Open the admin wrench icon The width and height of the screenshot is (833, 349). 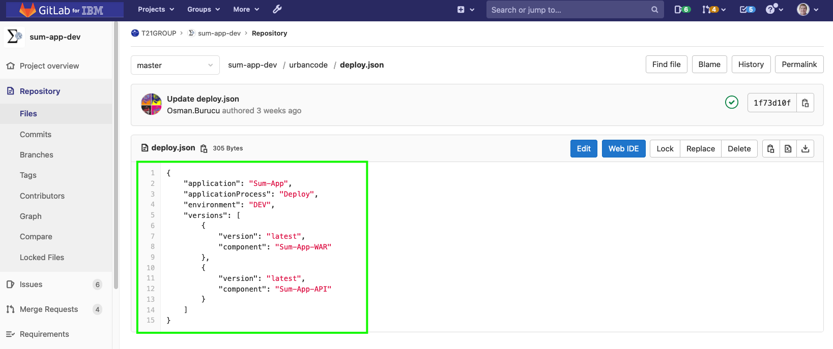tap(277, 9)
